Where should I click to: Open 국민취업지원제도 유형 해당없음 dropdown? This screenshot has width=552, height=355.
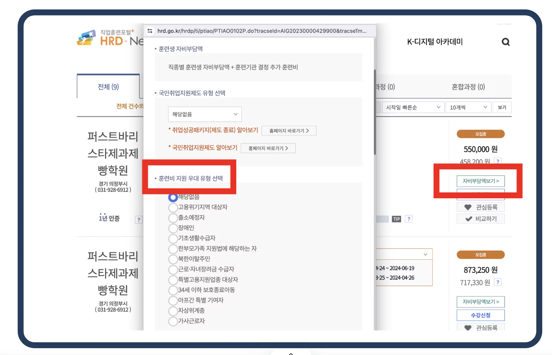coord(205,114)
